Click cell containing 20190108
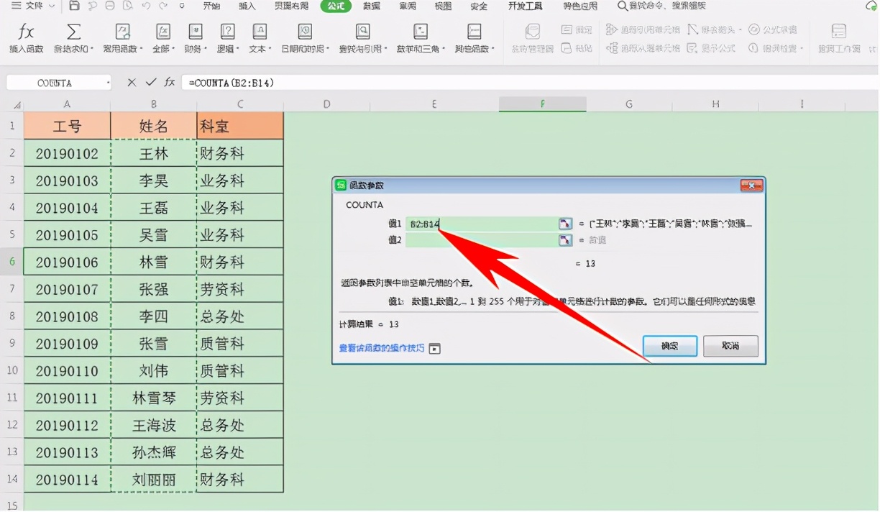Screen dimensions: 880x512 click(x=67, y=316)
